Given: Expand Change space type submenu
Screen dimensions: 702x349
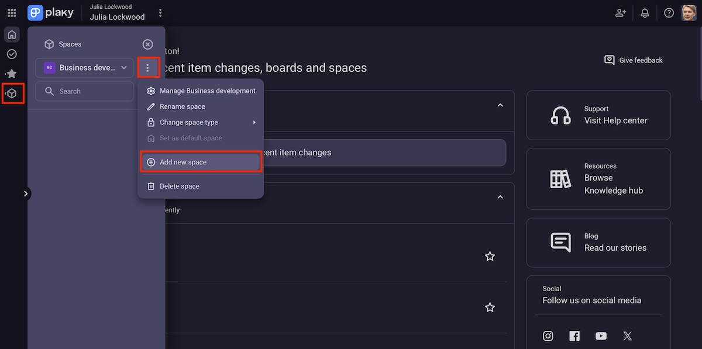Looking at the screenshot, I should pyautogui.click(x=201, y=123).
